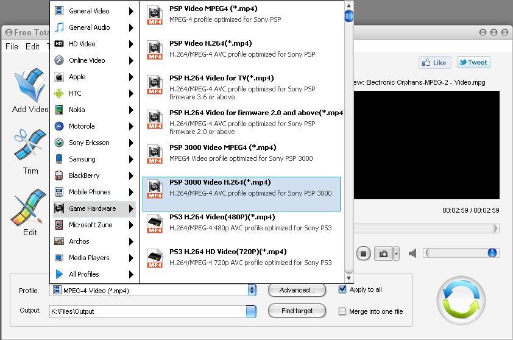Click the profile list scrollbar up arrow
The width and height of the screenshot is (513, 340).
(348, 5)
